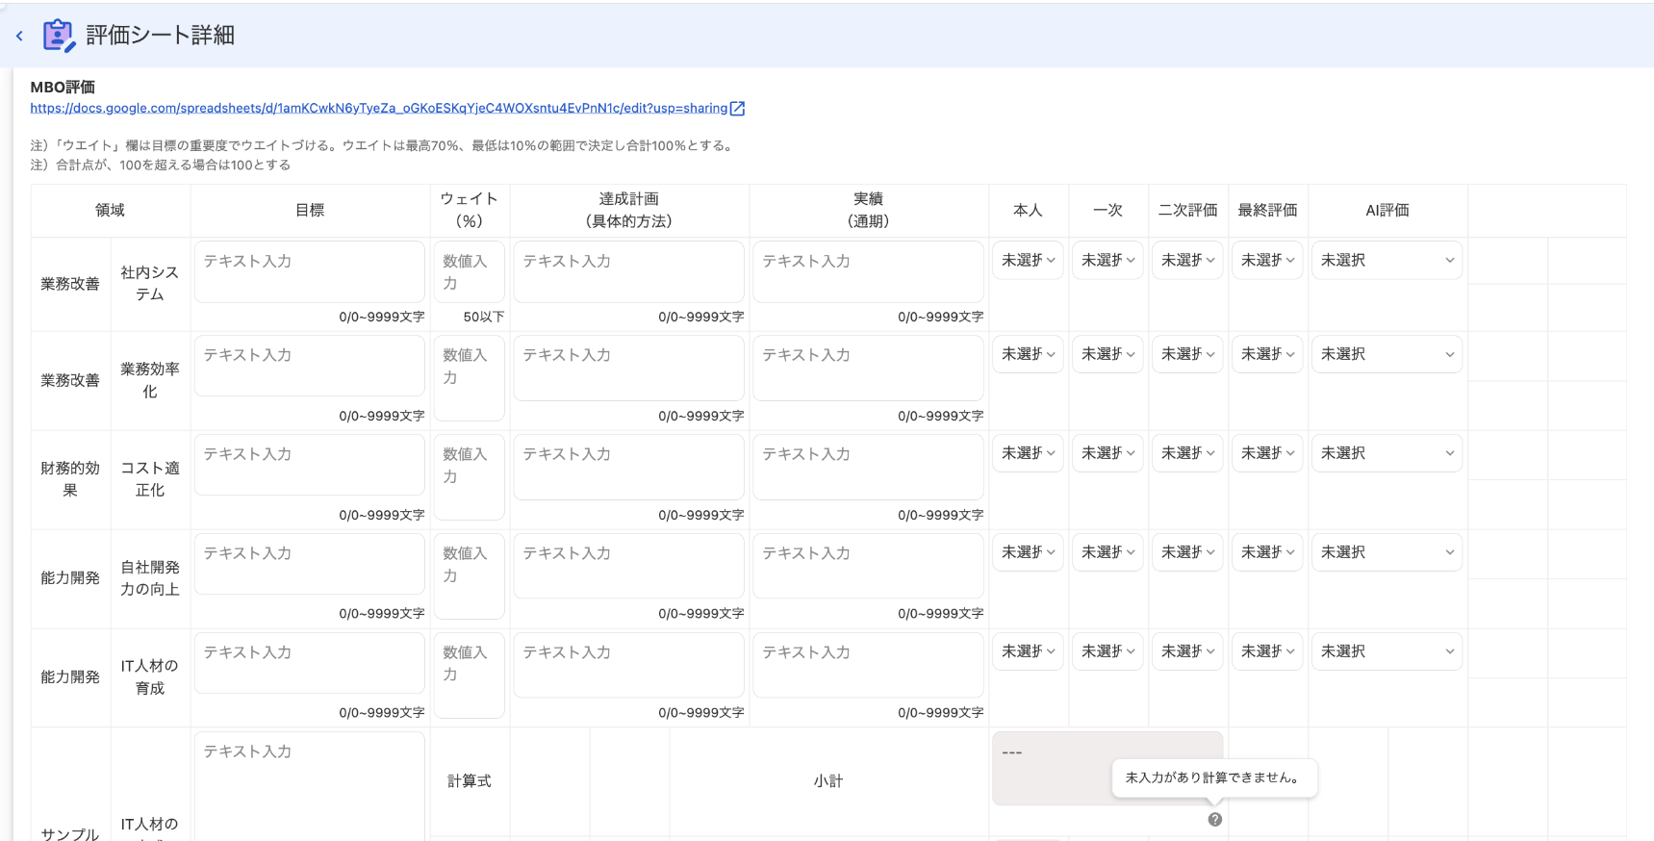Open AI評価 dropdown in IT人材の育成 row
Viewport: 1654px width, 841px height.
[1387, 651]
